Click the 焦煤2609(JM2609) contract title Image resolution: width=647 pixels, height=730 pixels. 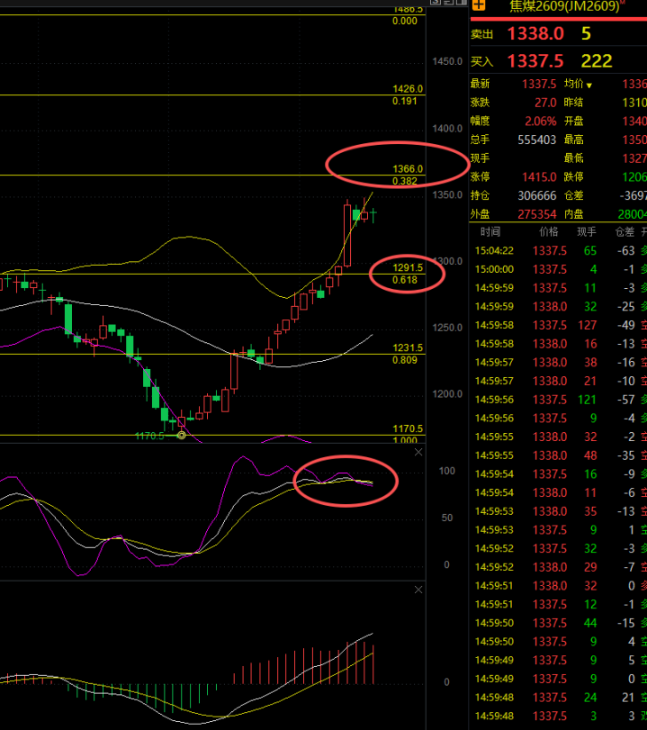(x=564, y=6)
